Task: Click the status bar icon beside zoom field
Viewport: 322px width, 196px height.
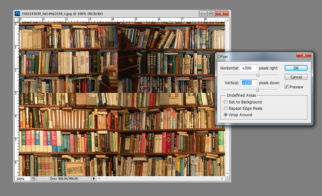Action: point(33,179)
